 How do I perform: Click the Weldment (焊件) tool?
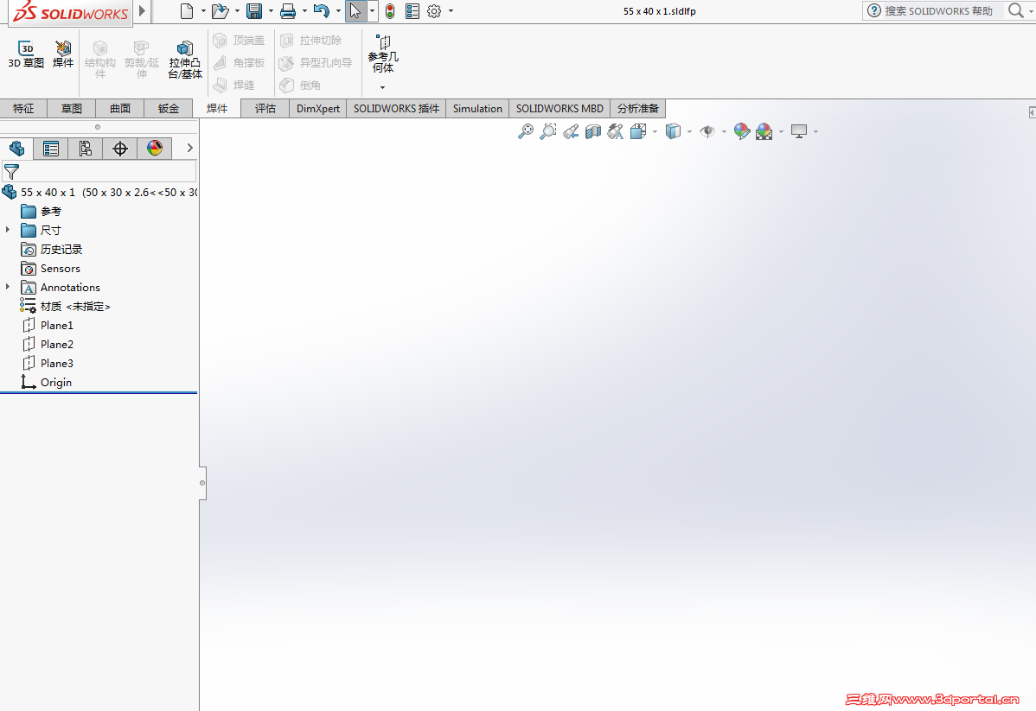click(63, 54)
